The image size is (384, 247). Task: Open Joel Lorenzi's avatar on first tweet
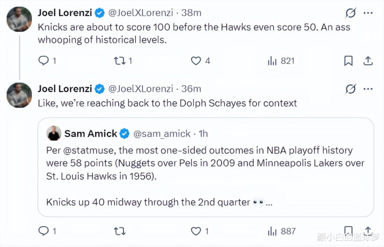pos(19,19)
